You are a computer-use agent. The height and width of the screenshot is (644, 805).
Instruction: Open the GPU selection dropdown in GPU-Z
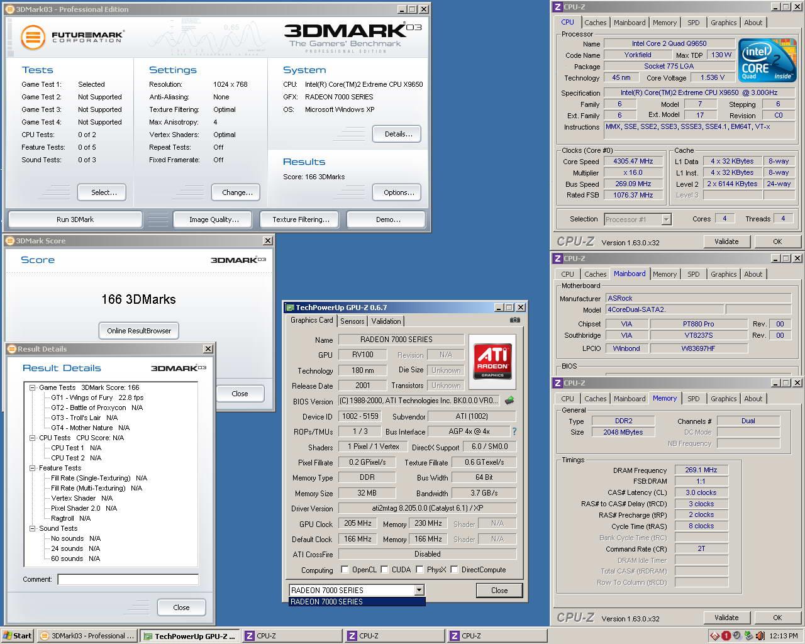click(x=419, y=590)
